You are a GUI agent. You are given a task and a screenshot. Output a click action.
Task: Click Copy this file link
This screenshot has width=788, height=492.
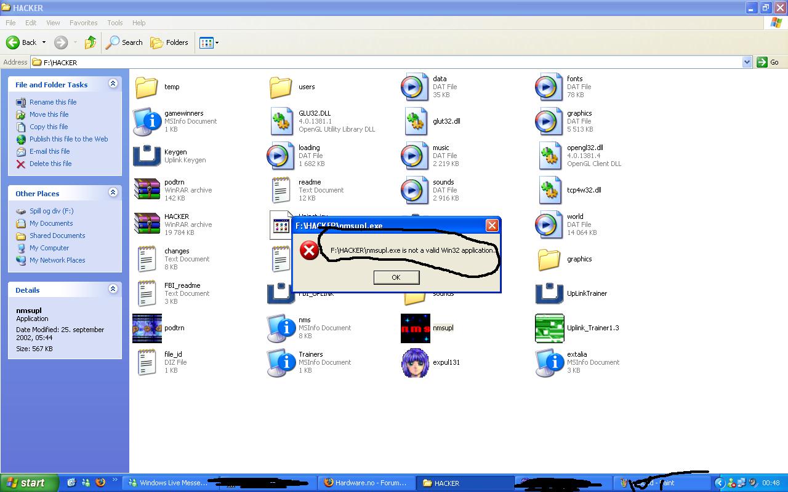[49, 127]
